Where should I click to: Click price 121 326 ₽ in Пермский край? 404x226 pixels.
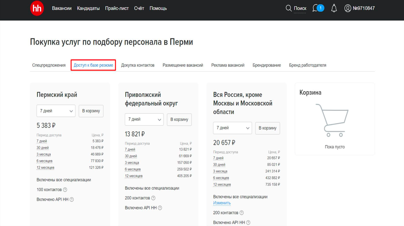click(96, 168)
